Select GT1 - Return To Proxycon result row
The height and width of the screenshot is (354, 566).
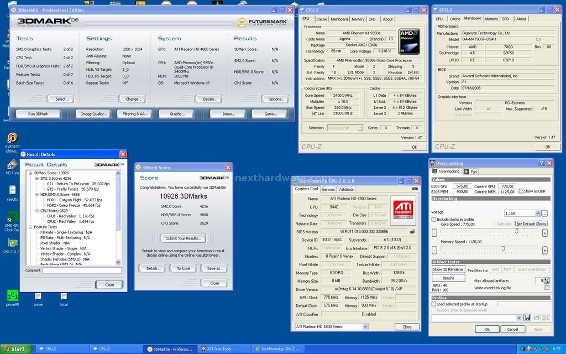[78, 184]
